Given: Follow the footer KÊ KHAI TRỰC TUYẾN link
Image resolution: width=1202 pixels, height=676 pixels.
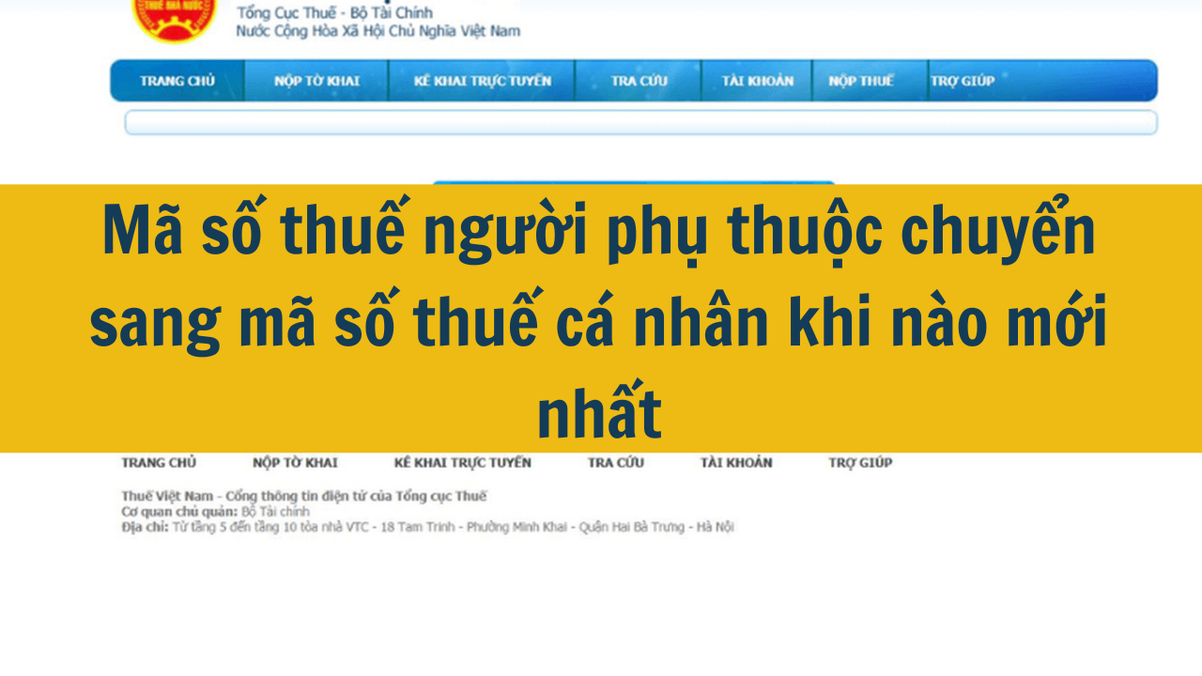Looking at the screenshot, I should [462, 463].
